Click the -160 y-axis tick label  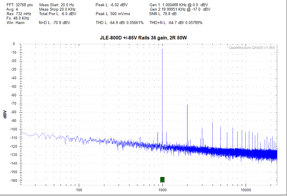pyautogui.click(x=13, y=181)
